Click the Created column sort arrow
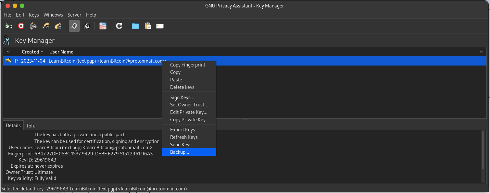The height and width of the screenshot is (193, 490). pos(42,52)
